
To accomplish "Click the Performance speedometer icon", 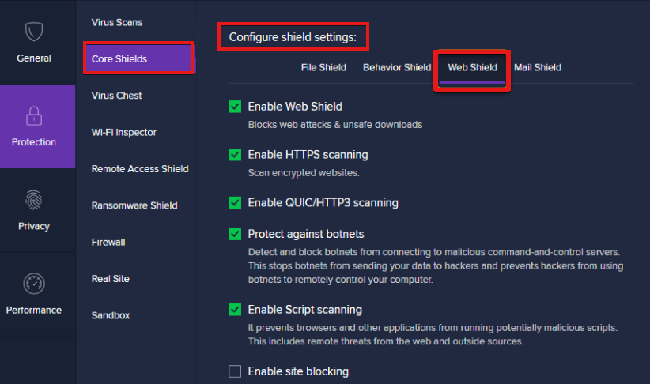I will coord(34,284).
